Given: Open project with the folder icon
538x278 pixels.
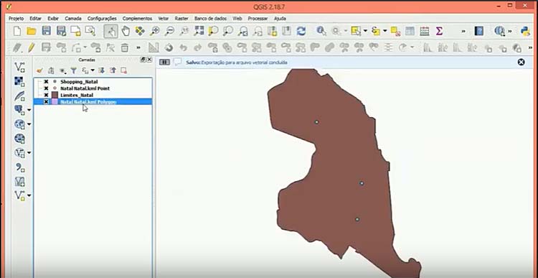Looking at the screenshot, I should click(32, 32).
